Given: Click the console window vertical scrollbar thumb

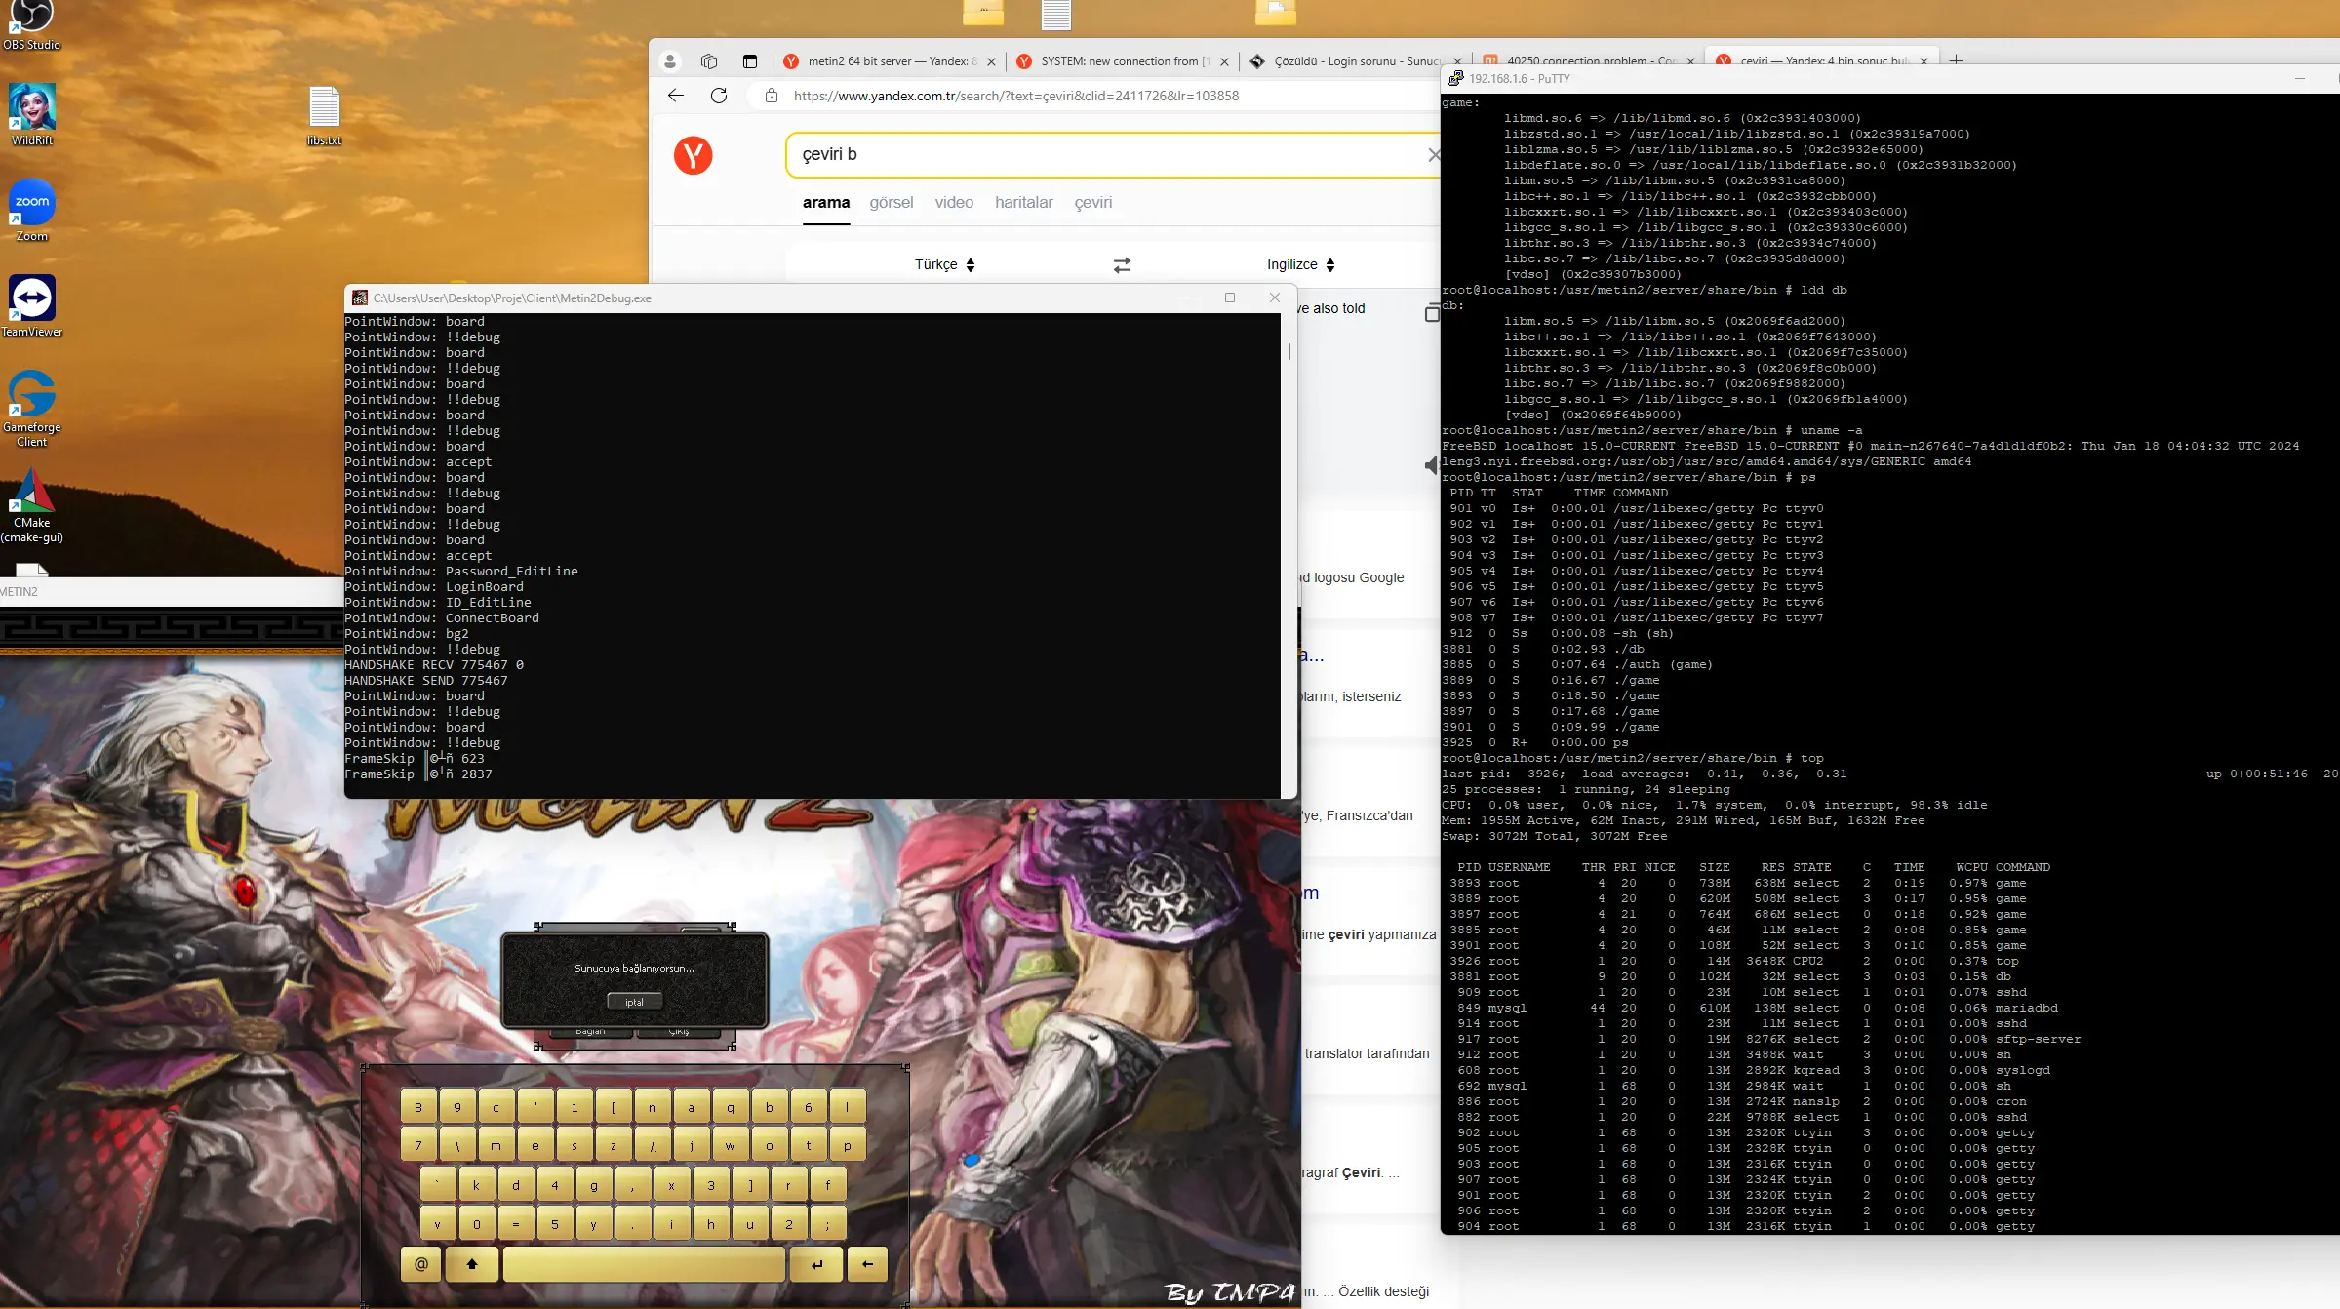Looking at the screenshot, I should coord(1289,351).
